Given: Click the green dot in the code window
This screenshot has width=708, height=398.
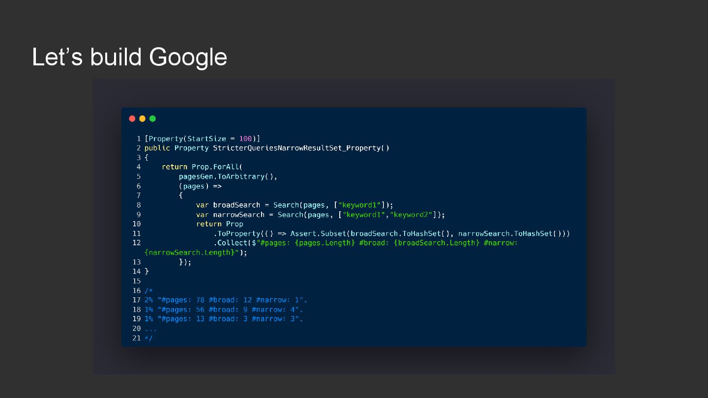Looking at the screenshot, I should [x=152, y=118].
